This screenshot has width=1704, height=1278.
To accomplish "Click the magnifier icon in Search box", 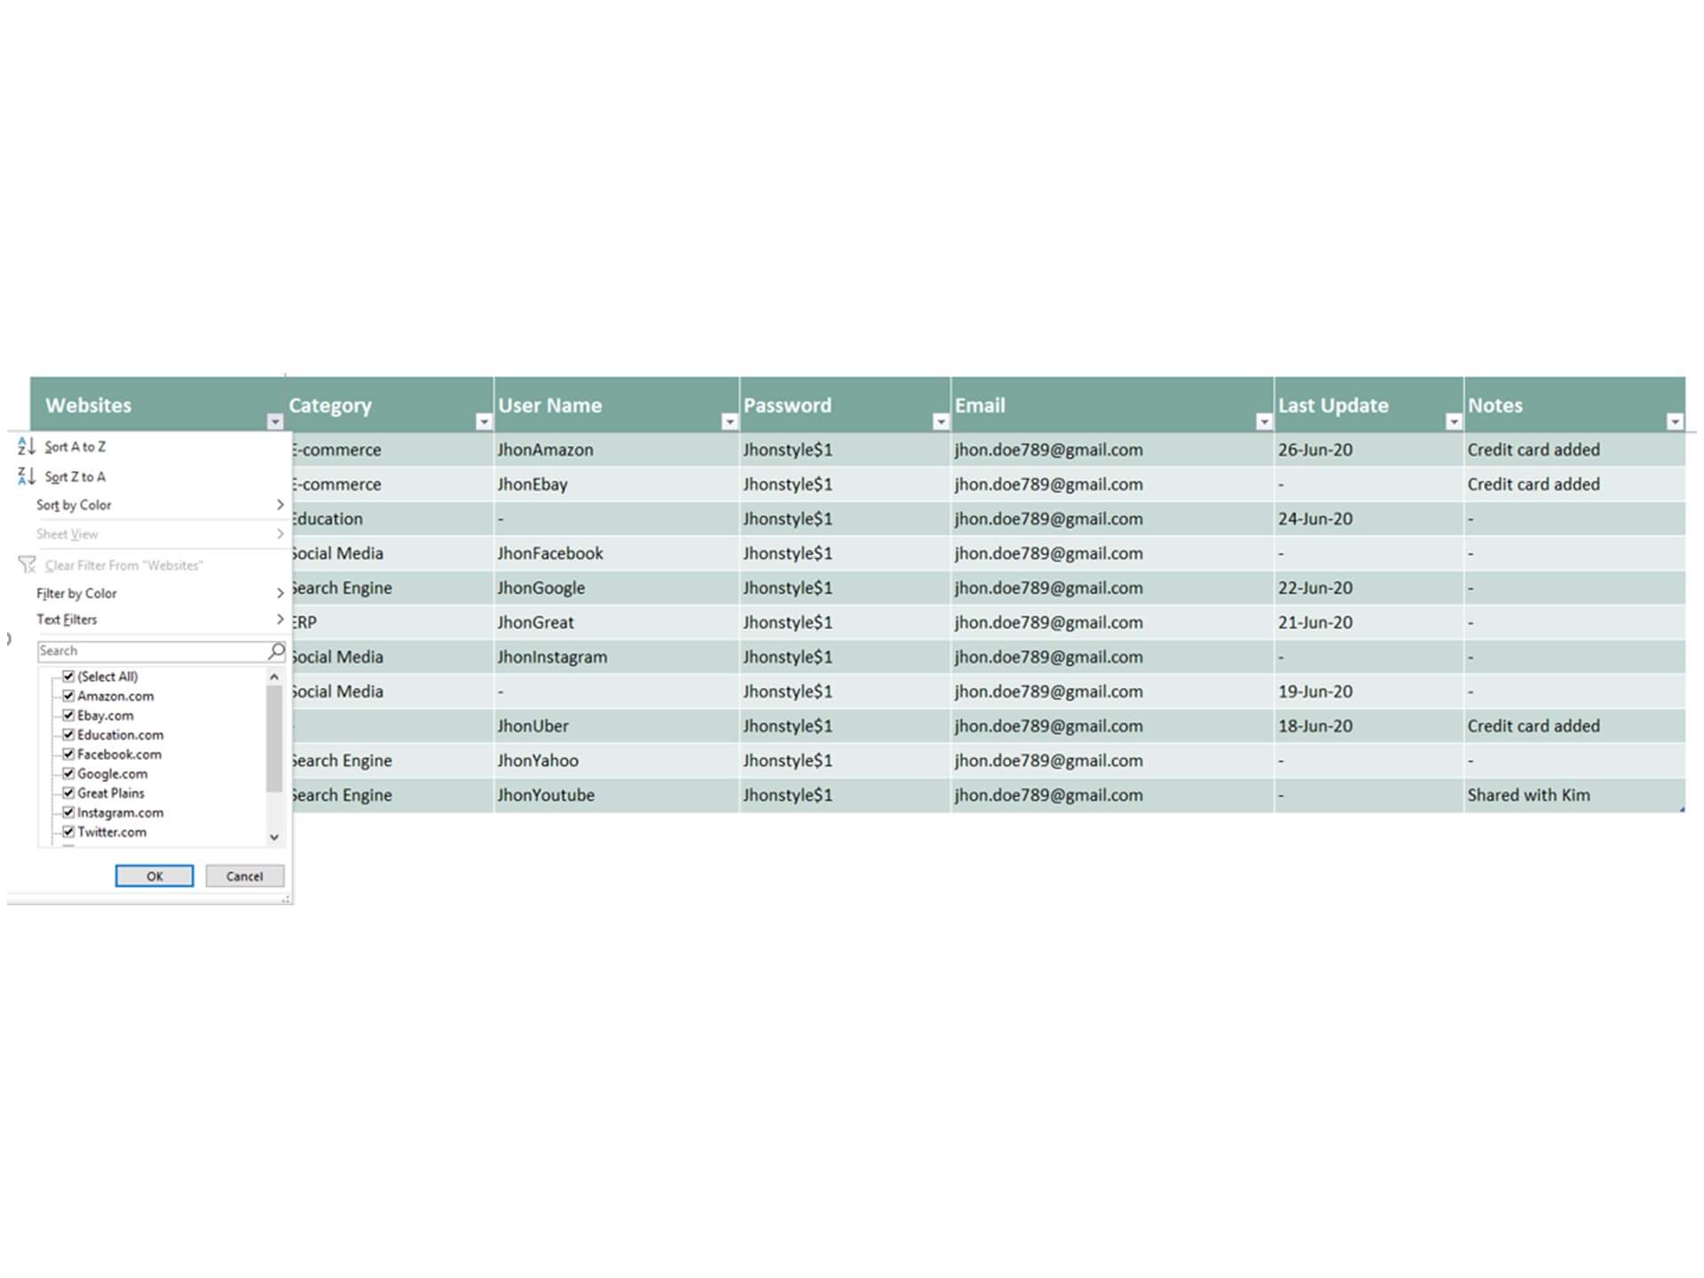I will [x=276, y=651].
